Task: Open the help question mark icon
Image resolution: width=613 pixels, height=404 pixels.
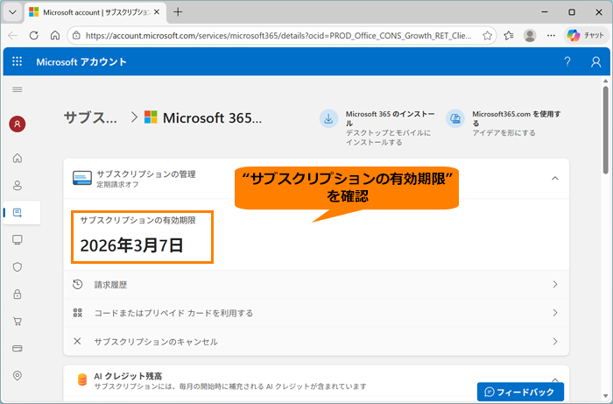Action: [567, 62]
